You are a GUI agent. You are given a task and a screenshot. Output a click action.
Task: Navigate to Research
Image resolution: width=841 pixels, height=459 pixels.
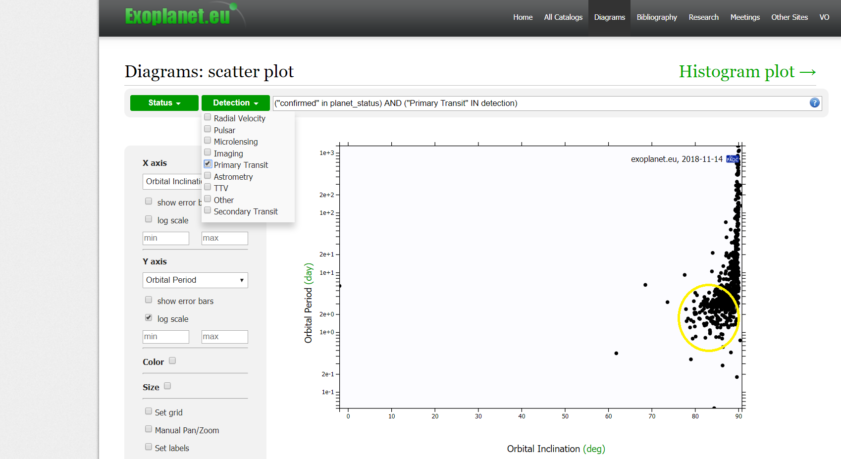[x=703, y=17]
